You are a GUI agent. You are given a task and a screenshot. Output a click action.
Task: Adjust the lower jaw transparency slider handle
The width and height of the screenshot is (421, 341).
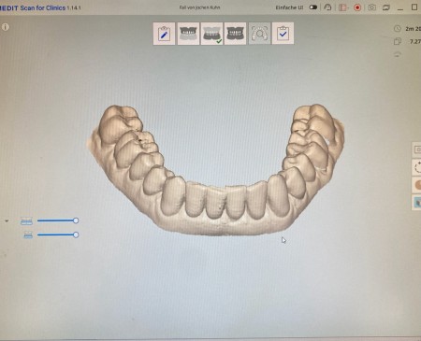click(x=76, y=234)
